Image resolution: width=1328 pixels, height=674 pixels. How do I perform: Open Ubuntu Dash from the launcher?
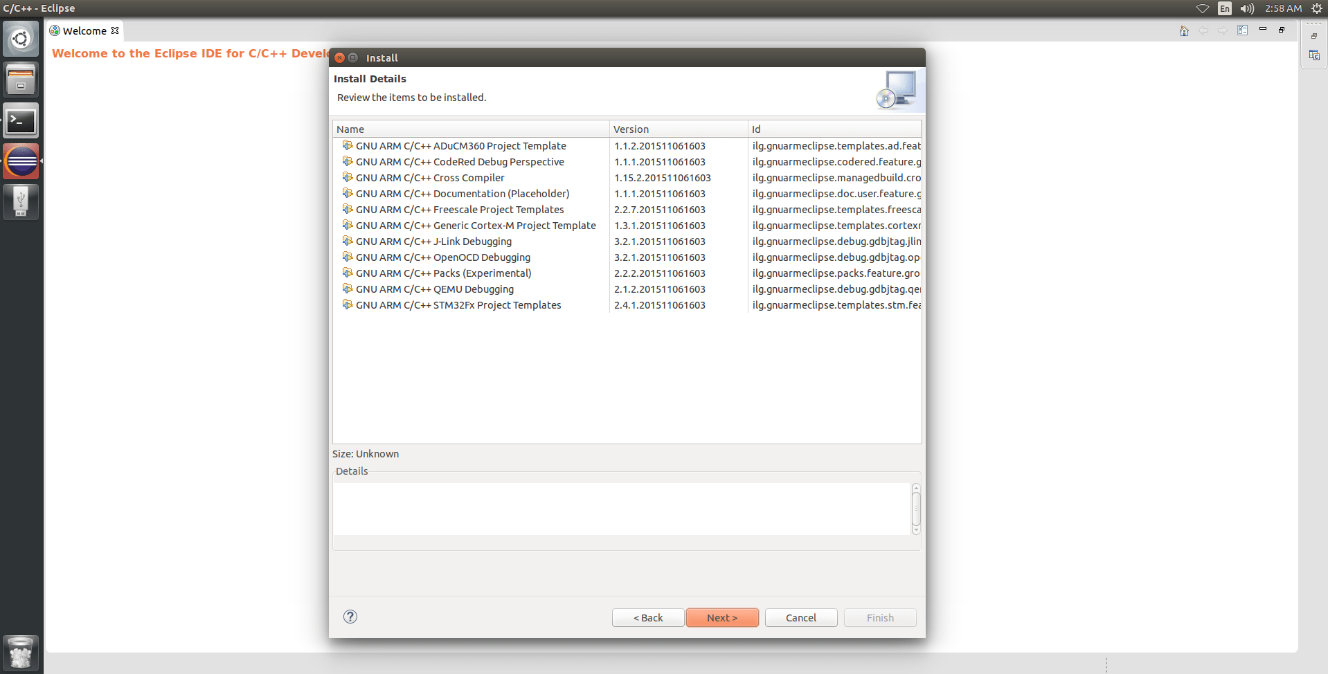[21, 39]
